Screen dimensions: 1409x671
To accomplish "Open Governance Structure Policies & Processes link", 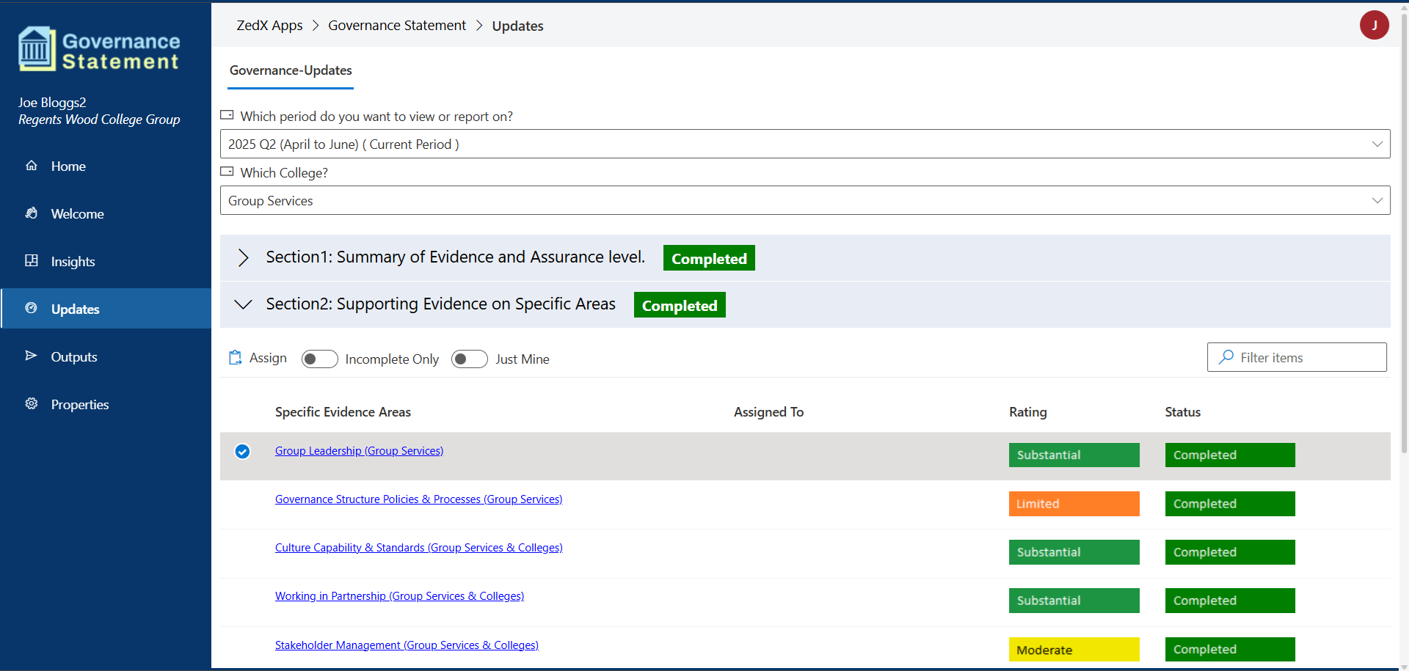I will coord(418,499).
